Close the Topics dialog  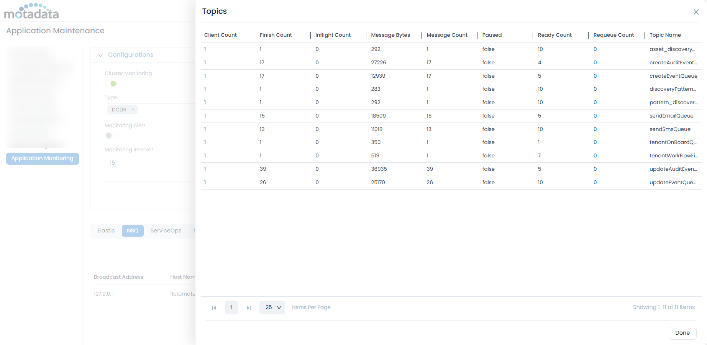click(x=696, y=12)
